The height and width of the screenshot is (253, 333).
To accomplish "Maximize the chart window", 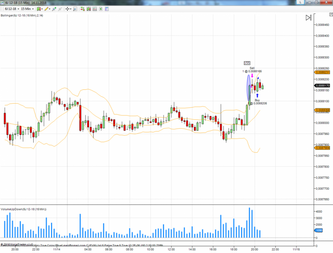I will (x=316, y=2).
